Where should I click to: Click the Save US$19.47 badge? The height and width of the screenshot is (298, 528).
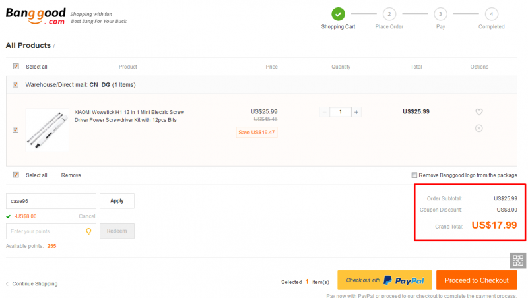tap(257, 132)
